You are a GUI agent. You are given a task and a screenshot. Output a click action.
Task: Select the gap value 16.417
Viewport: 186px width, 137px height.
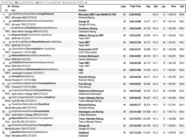tap(147, 21)
